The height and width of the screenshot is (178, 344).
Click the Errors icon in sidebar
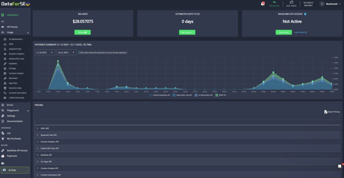click(3, 105)
